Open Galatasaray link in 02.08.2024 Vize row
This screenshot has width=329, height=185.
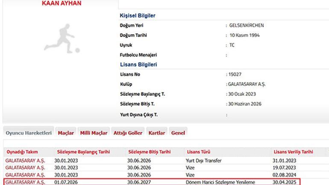[x=25, y=175]
